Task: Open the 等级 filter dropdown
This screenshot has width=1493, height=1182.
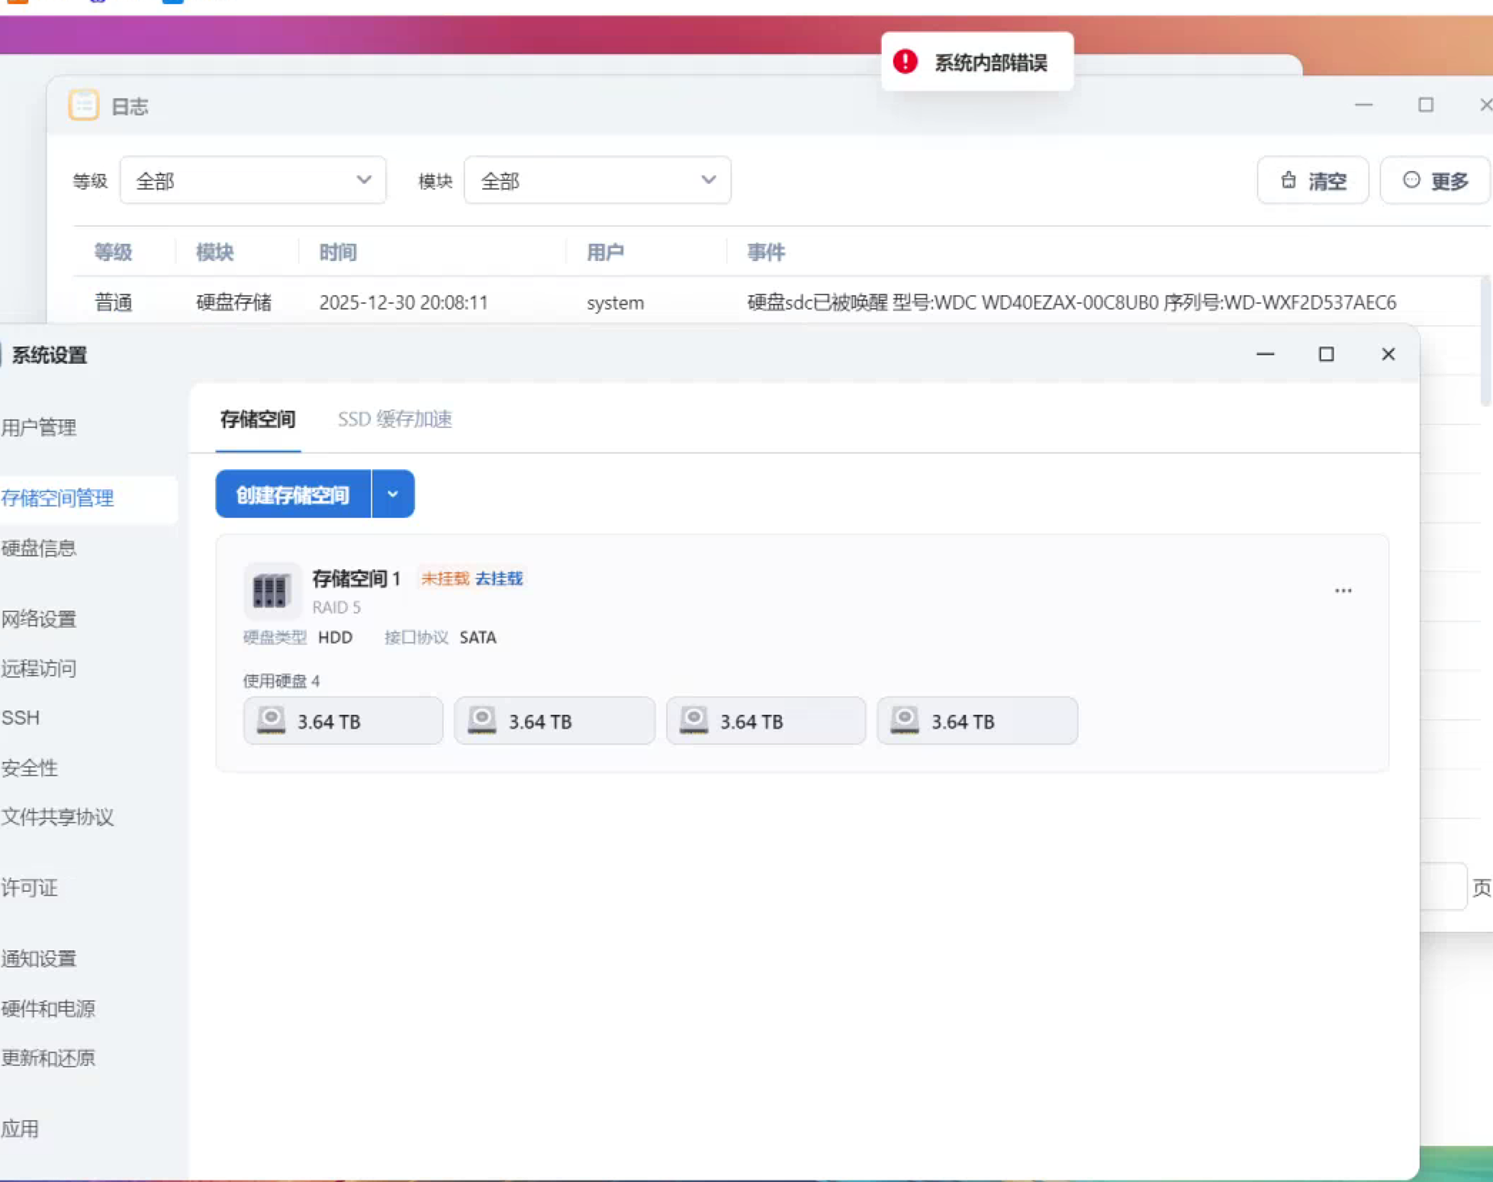Action: pos(253,181)
